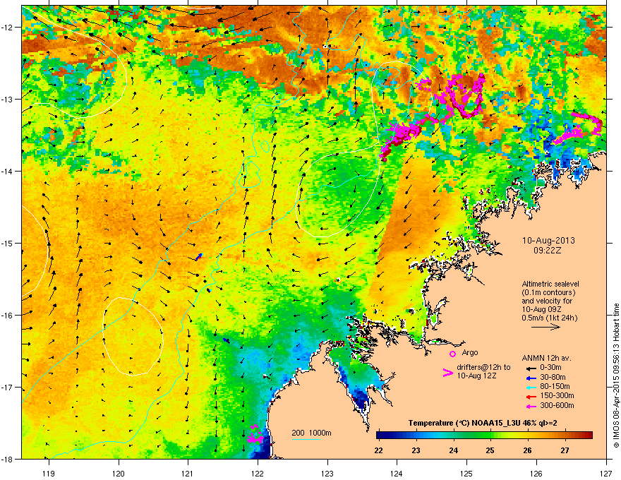Click the colorbar tick label 24
This screenshot has height=480, width=621.
pos(454,450)
